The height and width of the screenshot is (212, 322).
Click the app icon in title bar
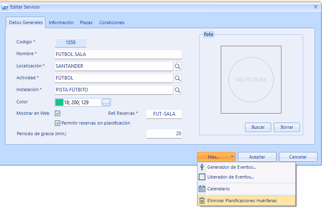tap(5, 7)
